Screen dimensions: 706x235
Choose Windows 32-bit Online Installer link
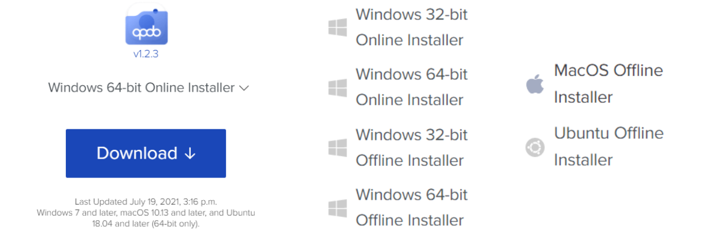[x=411, y=27]
